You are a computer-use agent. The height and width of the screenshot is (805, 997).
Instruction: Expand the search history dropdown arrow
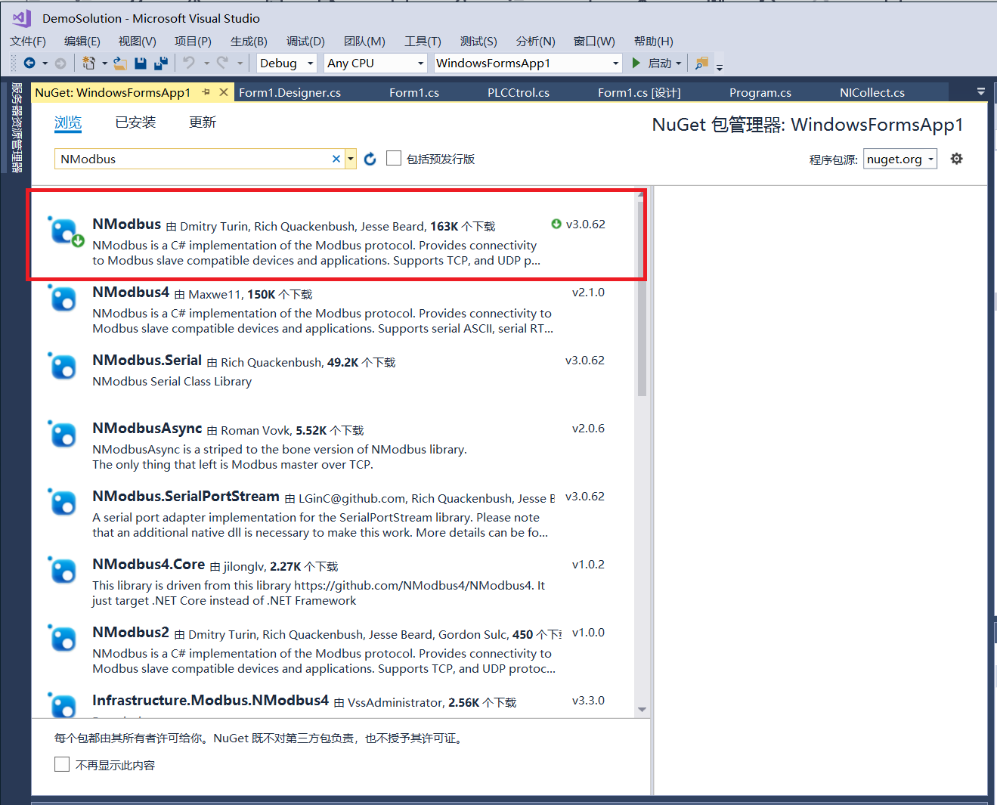coord(351,159)
